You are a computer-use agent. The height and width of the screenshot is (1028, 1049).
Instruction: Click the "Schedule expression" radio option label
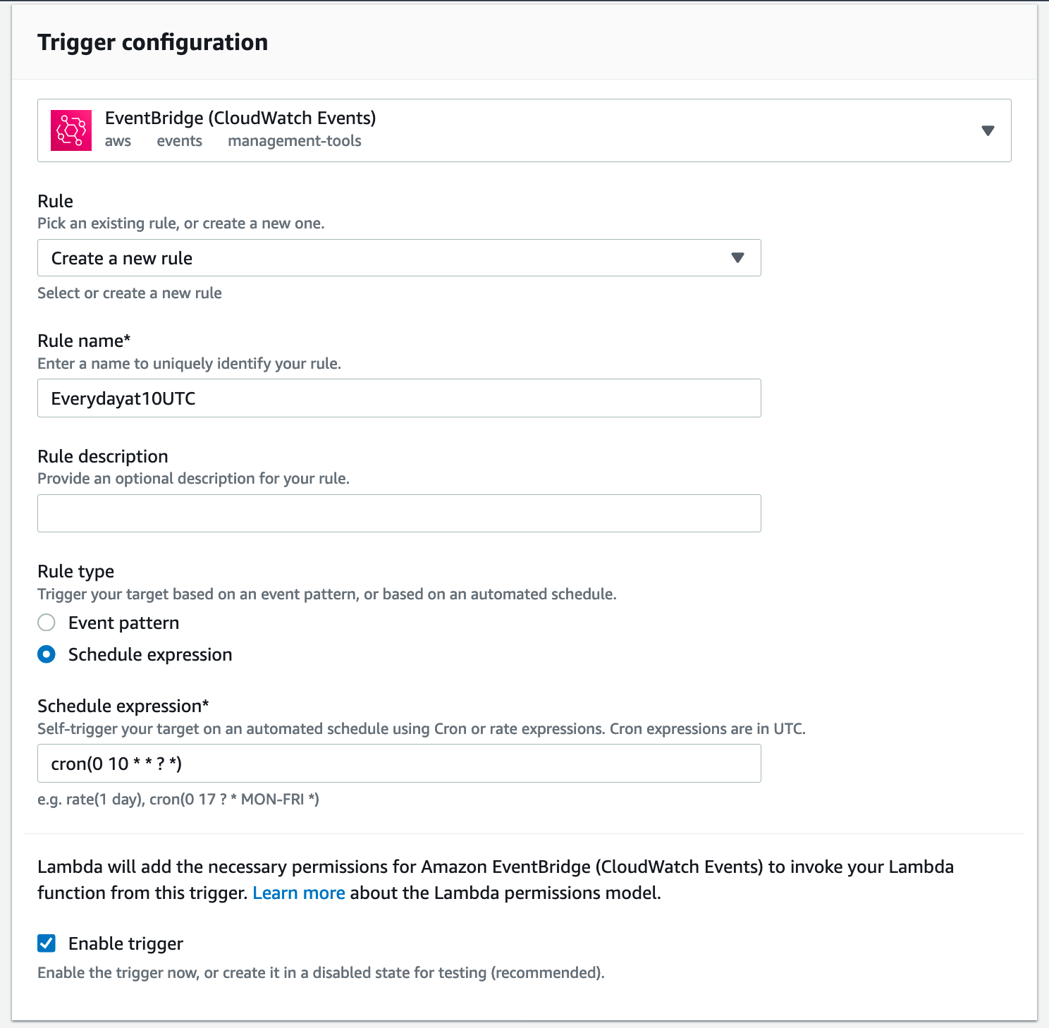point(150,654)
